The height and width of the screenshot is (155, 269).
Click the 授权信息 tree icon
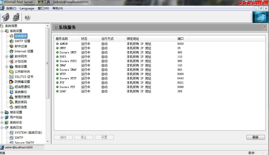tap(11, 107)
